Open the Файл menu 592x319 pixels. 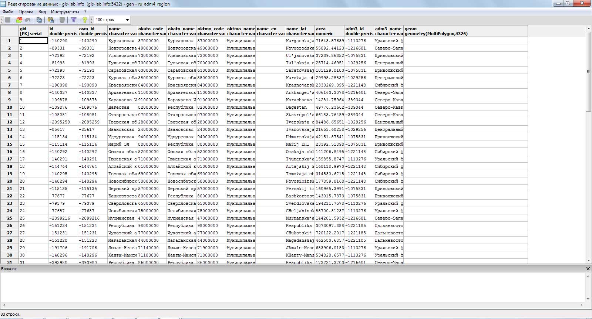click(8, 12)
